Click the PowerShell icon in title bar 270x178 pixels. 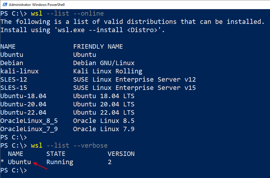tap(5, 4)
